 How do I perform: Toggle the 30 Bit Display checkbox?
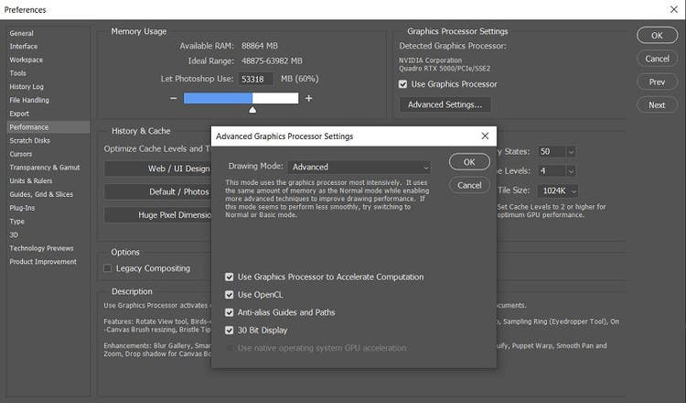click(230, 330)
